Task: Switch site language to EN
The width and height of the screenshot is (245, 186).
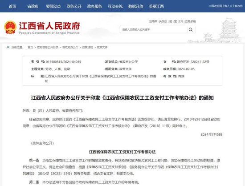Action: click(181, 21)
